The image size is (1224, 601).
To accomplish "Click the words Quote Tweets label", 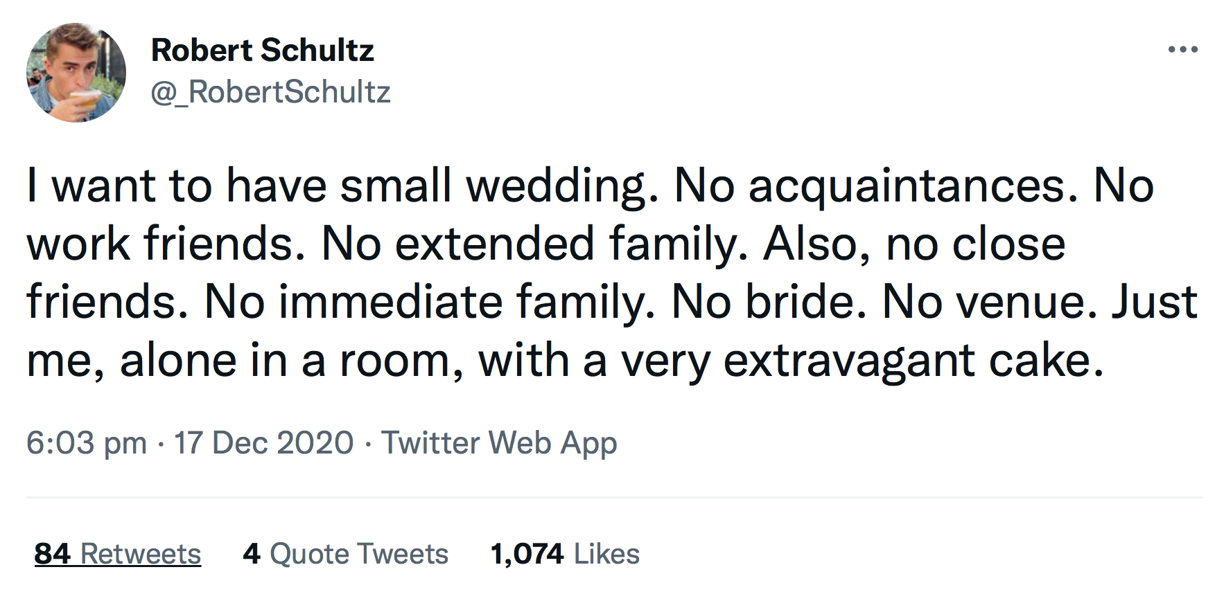I will pyautogui.click(x=359, y=554).
